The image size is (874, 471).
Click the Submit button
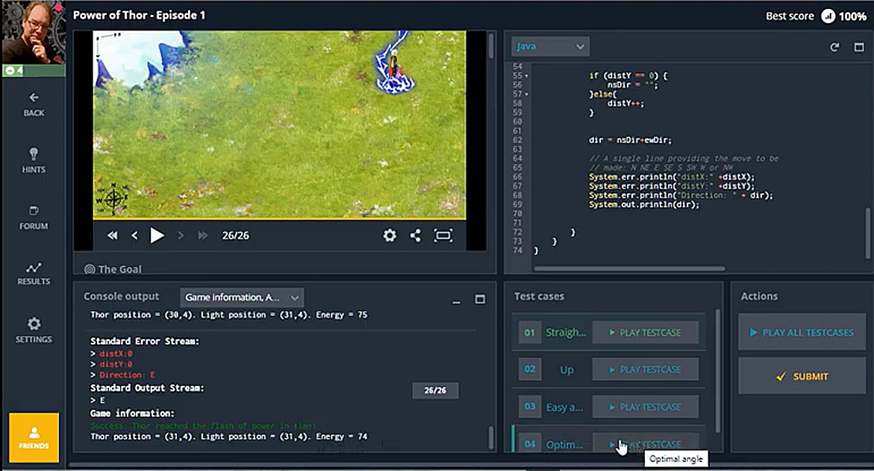tap(801, 376)
